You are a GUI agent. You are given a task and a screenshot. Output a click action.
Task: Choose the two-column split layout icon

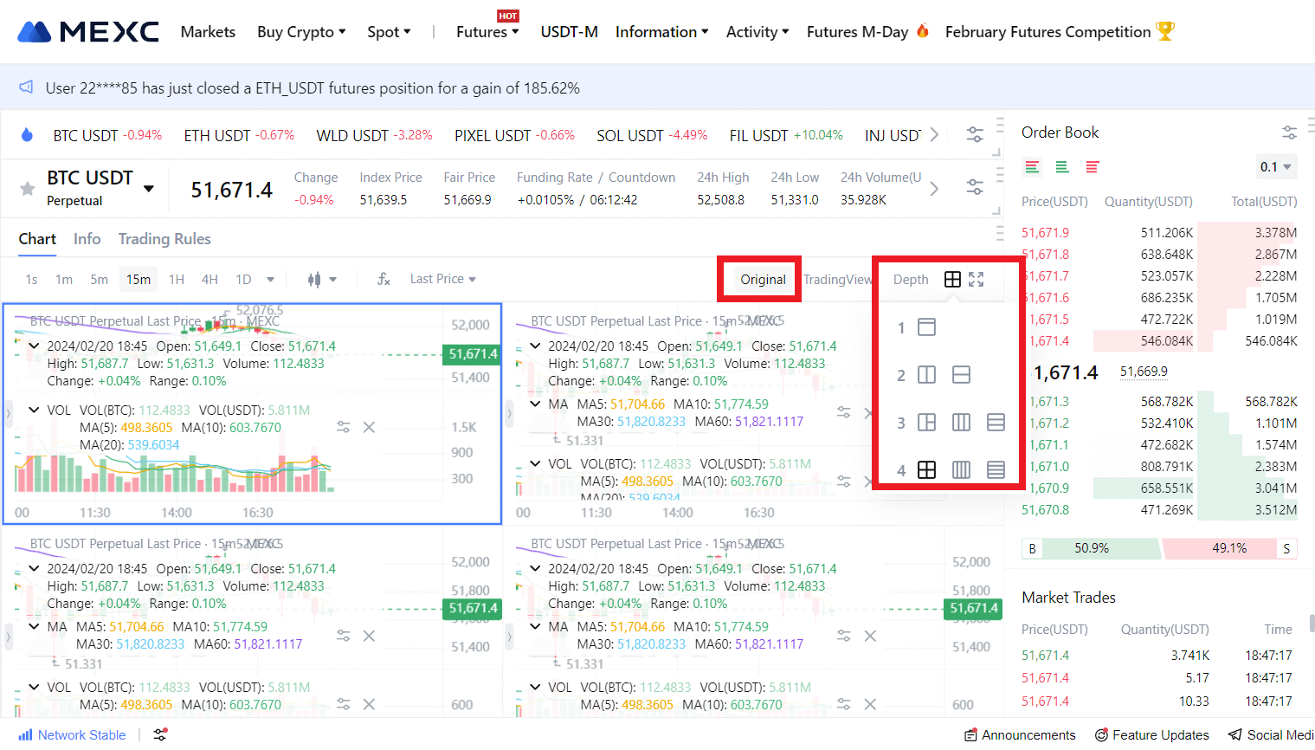click(x=926, y=375)
